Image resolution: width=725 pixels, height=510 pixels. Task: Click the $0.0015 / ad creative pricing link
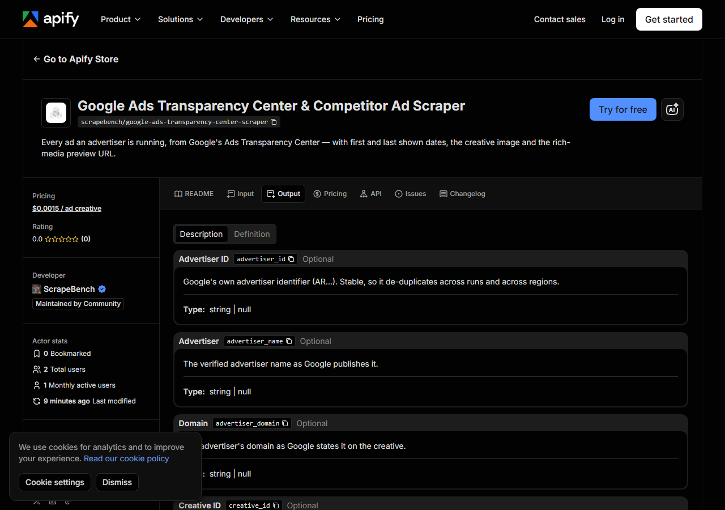click(x=67, y=209)
